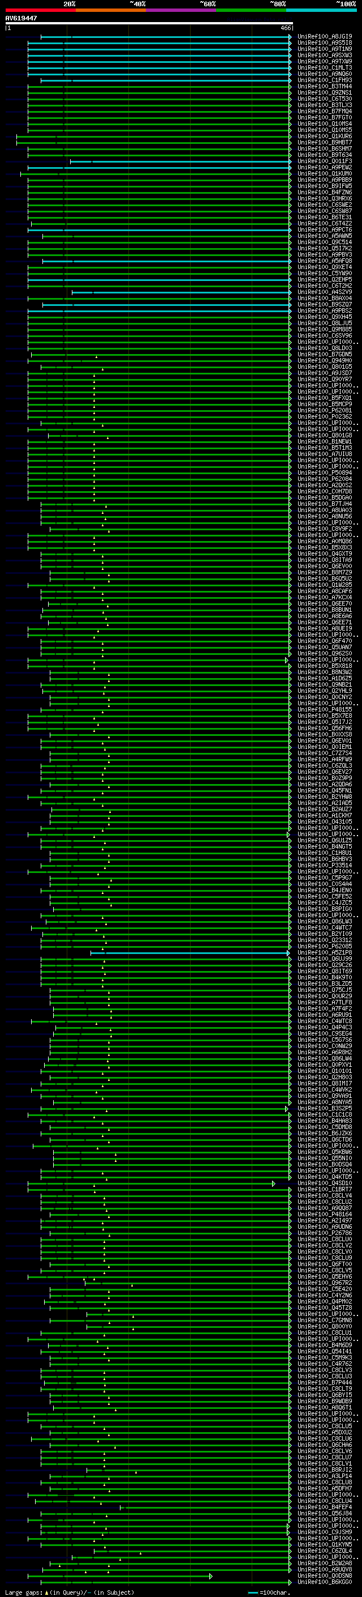The image size is (362, 1597).
Task: Select hit label UniRef100_B6SHM7
Action: 325,149
